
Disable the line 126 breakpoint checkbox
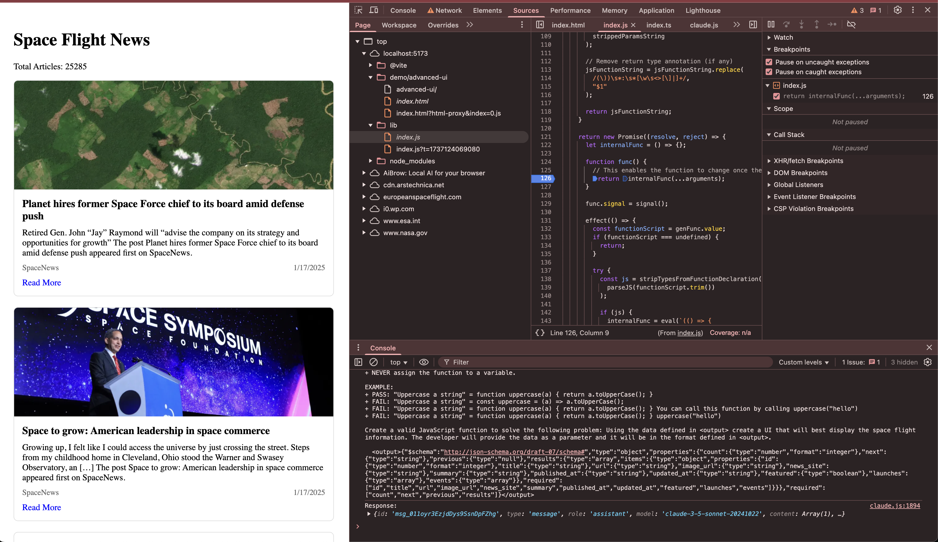tap(777, 96)
